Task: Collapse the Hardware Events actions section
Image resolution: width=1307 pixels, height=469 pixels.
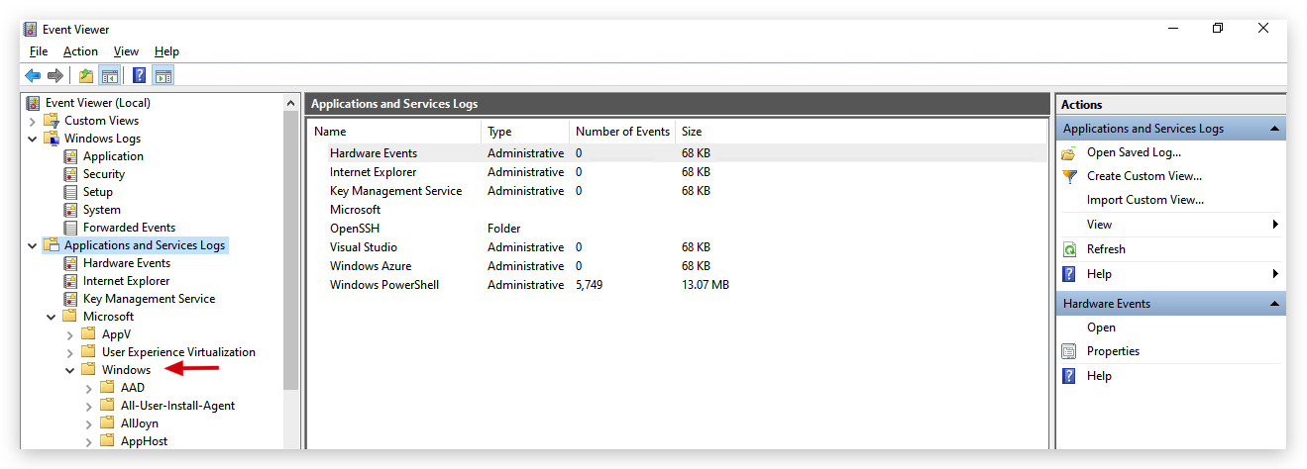Action: coord(1274,304)
